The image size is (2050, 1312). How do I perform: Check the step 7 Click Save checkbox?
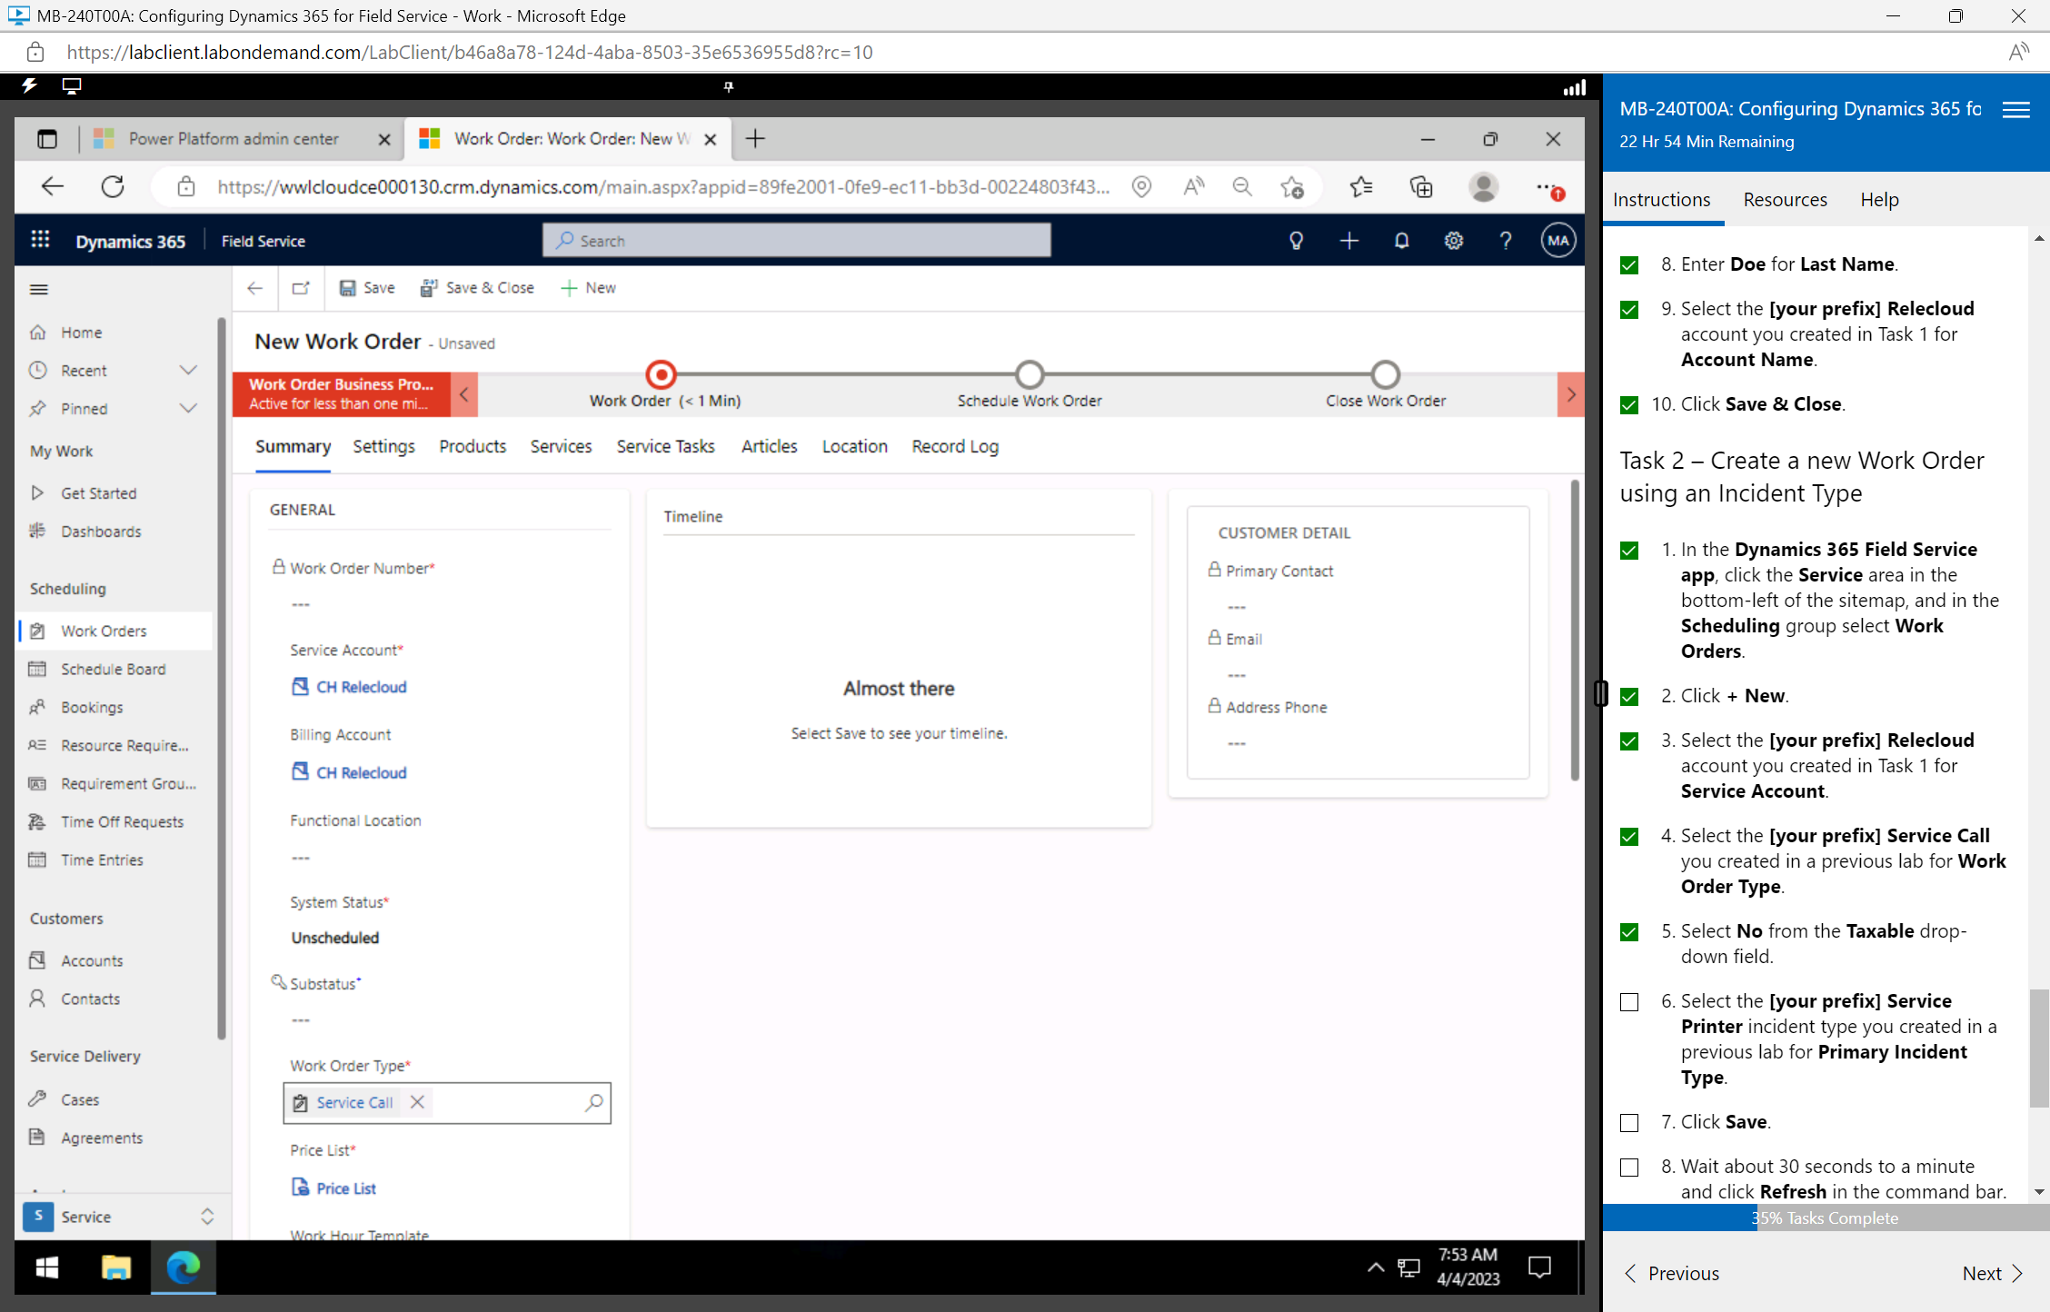(x=1628, y=1123)
